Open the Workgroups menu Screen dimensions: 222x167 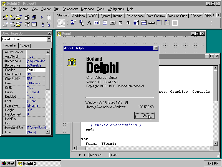116,9
